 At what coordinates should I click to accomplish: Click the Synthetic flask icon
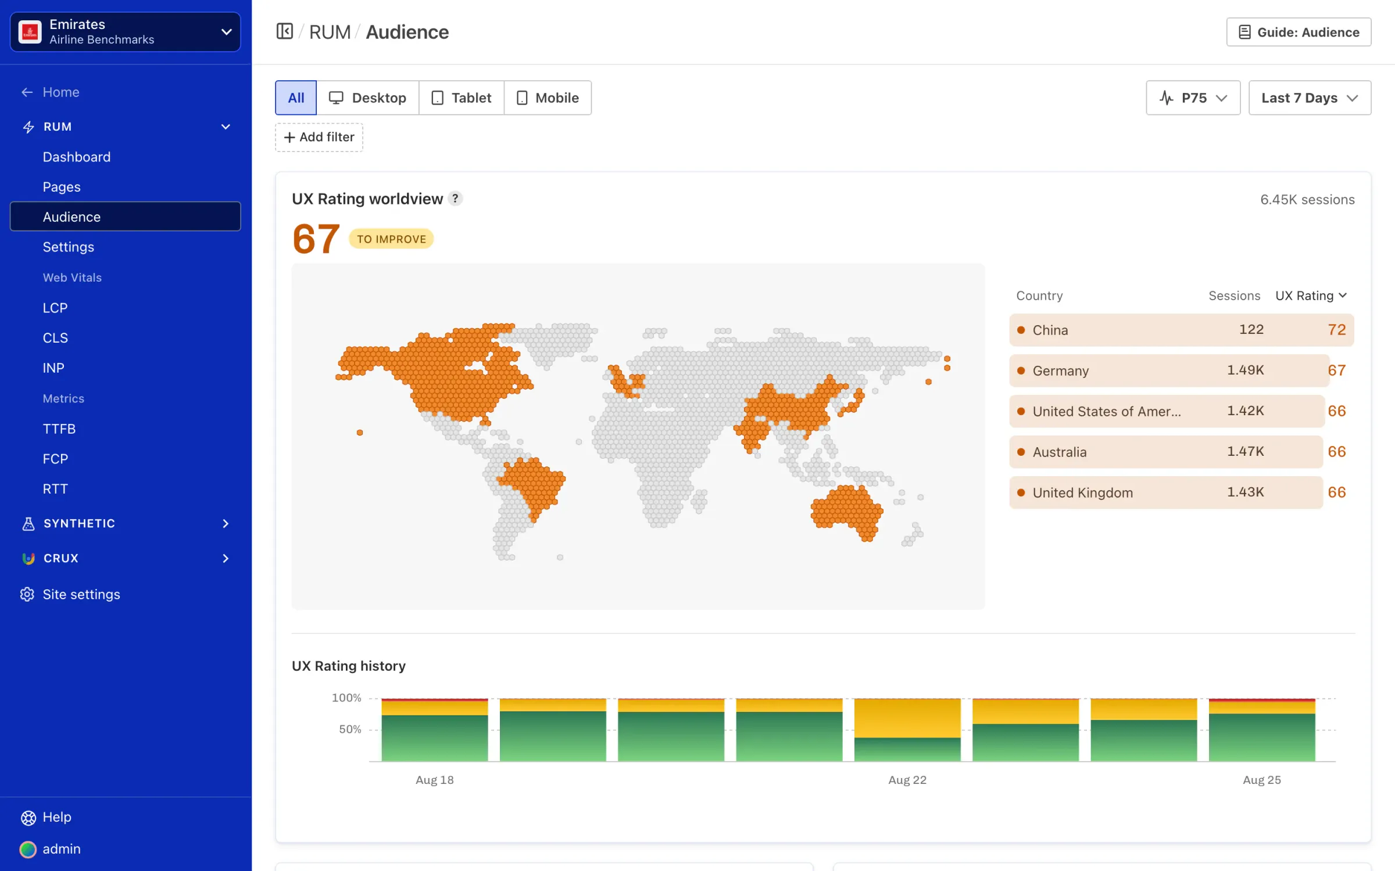[x=28, y=524]
